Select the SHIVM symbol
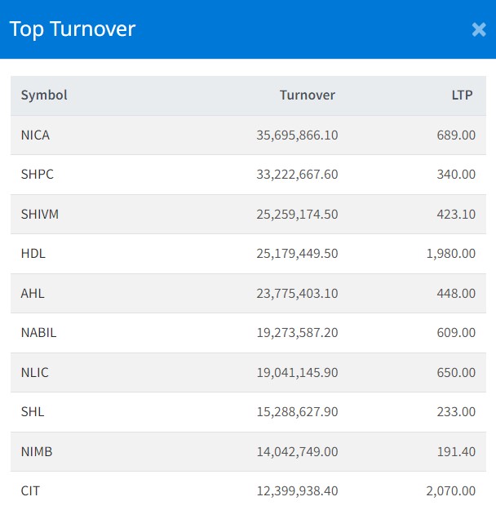Screen dimensions: 496x510 click(x=39, y=215)
